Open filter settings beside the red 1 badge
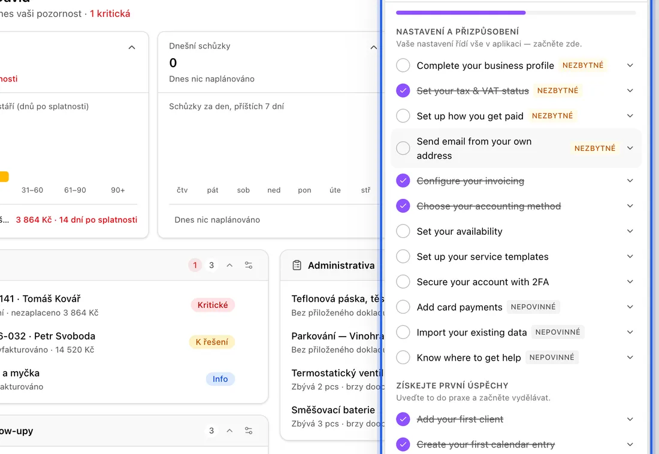Image resolution: width=659 pixels, height=454 pixels. [249, 265]
